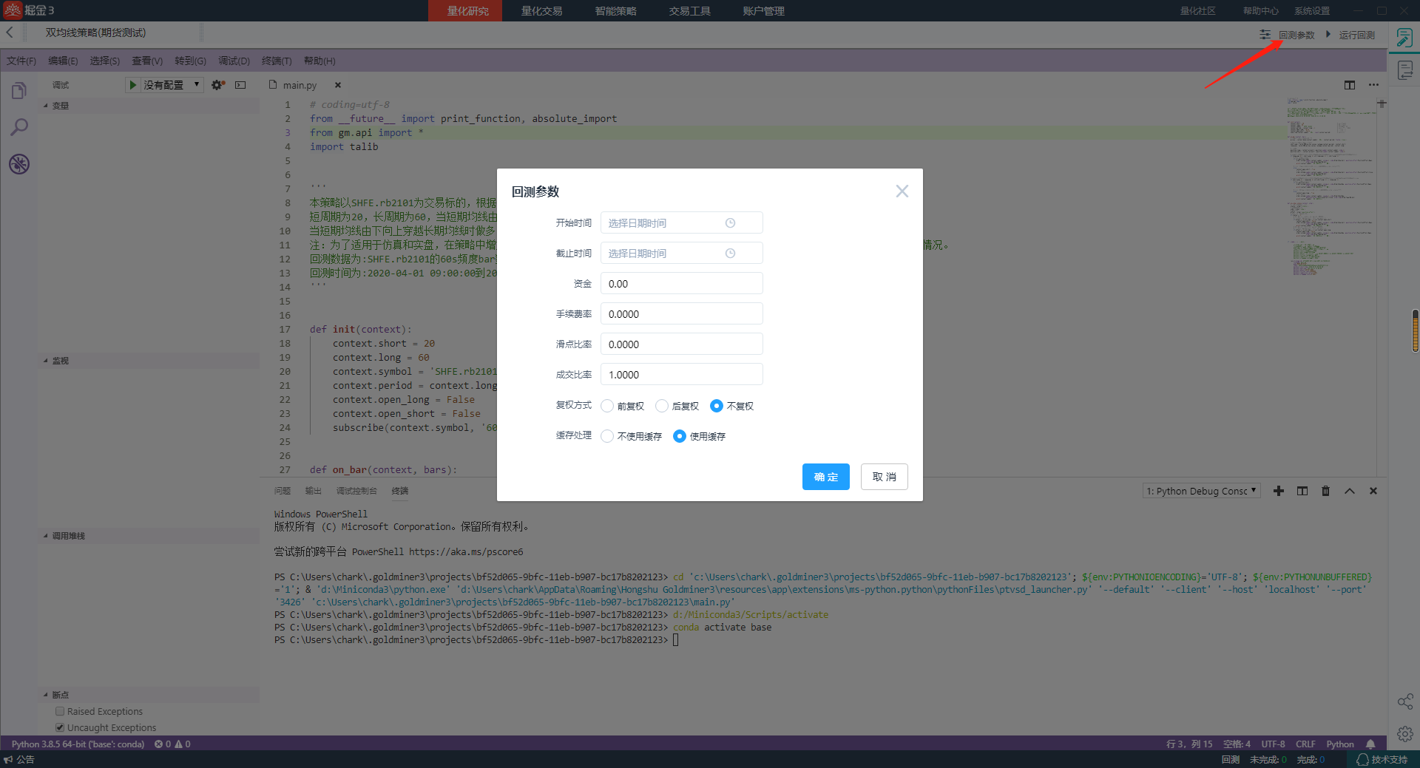Screen dimensions: 1420x768
Task: Open settings gear in right sidebar
Action: 1405,734
